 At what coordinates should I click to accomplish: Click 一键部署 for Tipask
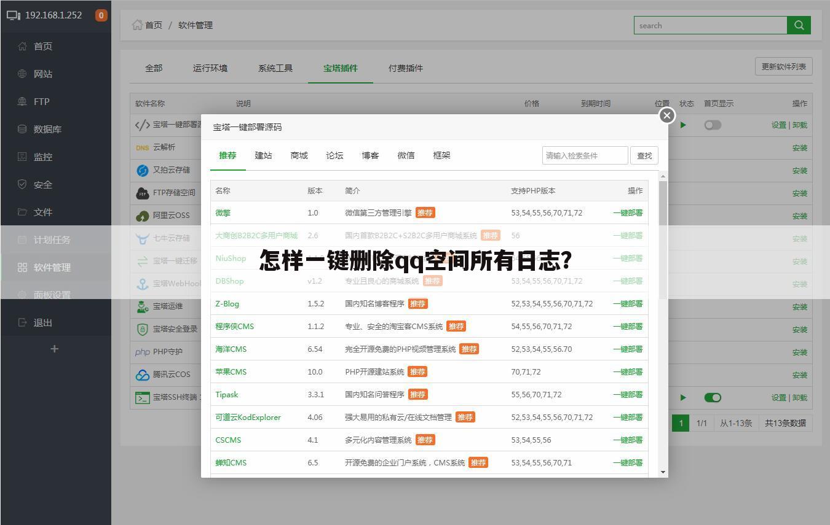[628, 395]
